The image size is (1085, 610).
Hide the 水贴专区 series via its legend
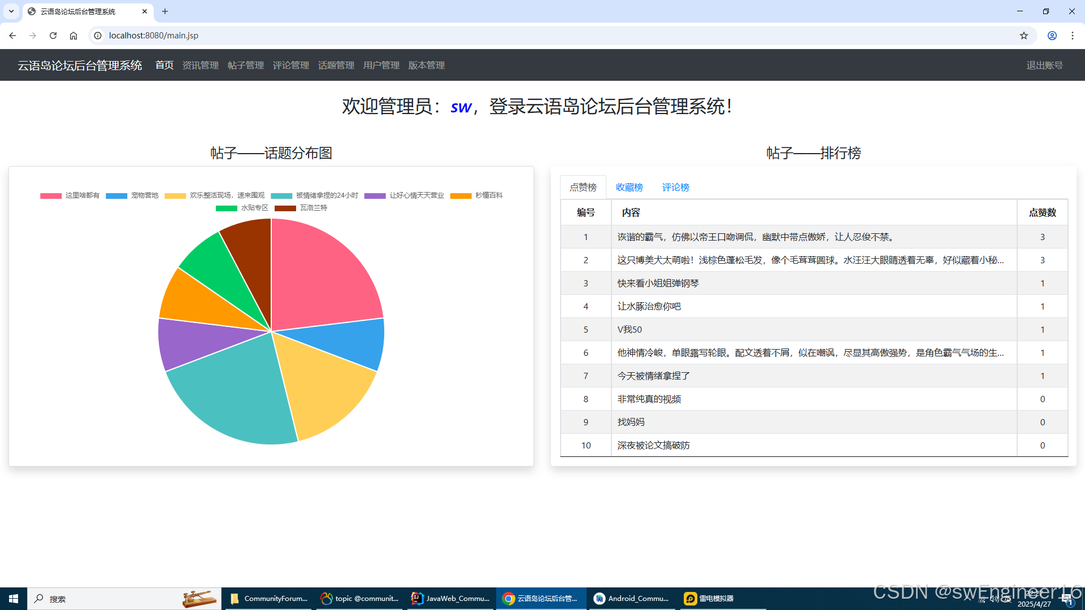pos(242,208)
